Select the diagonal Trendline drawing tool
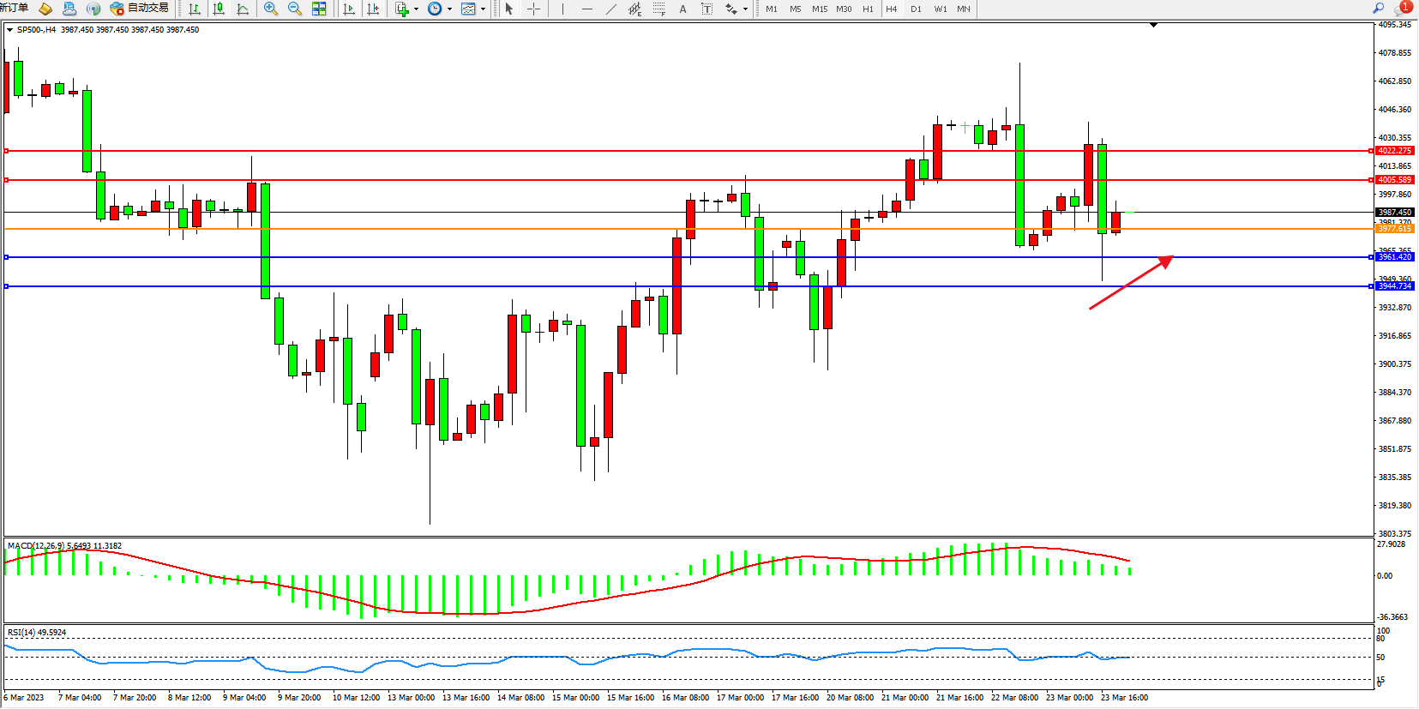 point(610,9)
